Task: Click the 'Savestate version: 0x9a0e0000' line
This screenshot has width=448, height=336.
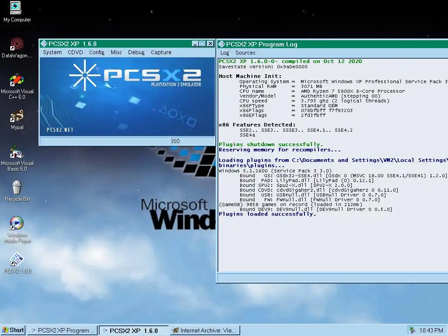Action: click(x=263, y=66)
